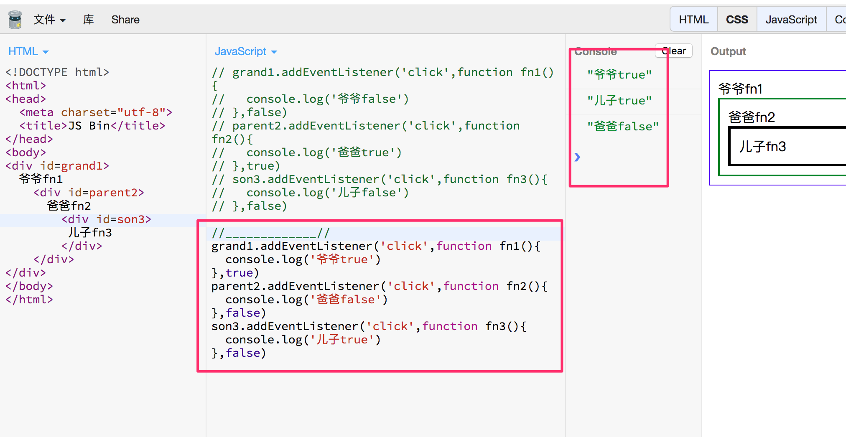Screen dimensions: 846x437
Task: Click the son3.addEventListener uncommented code line
Action: pos(369,326)
